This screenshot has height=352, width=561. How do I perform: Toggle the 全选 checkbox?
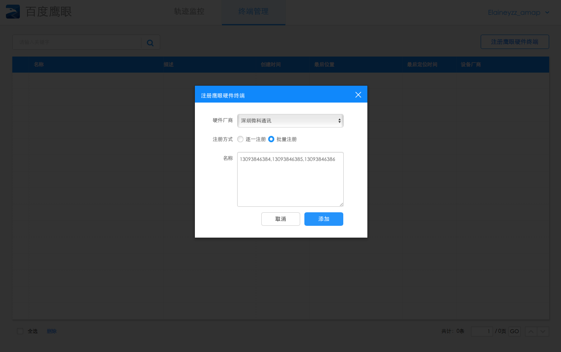click(x=20, y=331)
